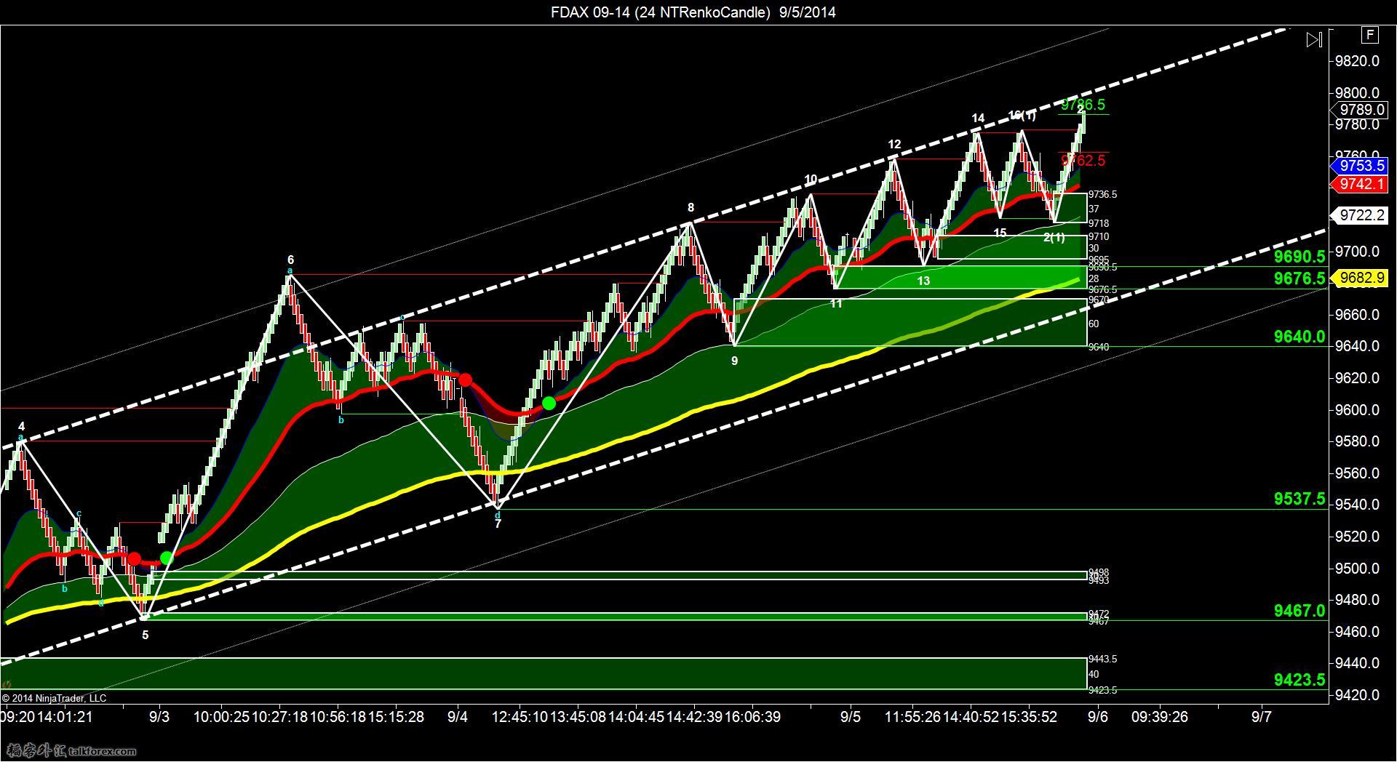Viewport: 1397px width, 762px height.
Task: Click the 2(1) wave label
Action: point(1054,238)
